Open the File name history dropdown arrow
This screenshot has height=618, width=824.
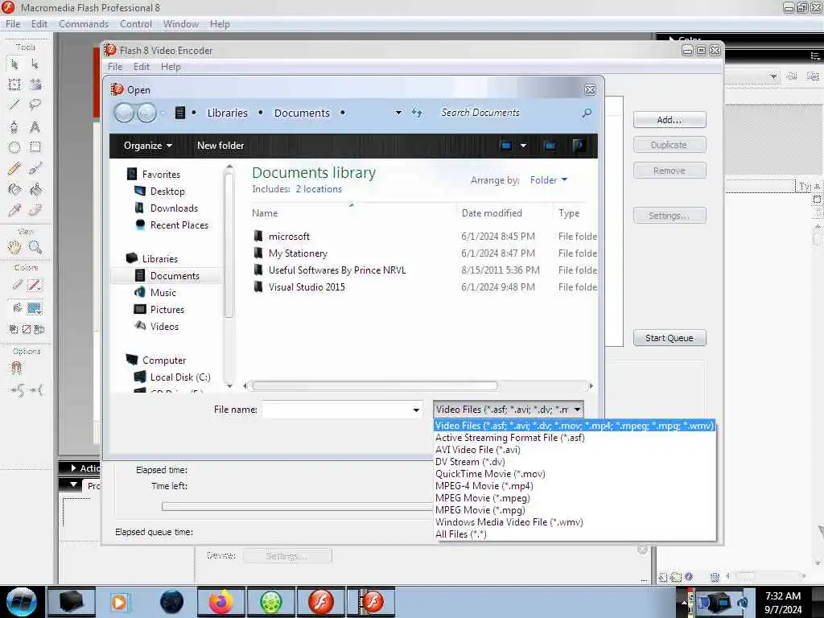click(416, 410)
